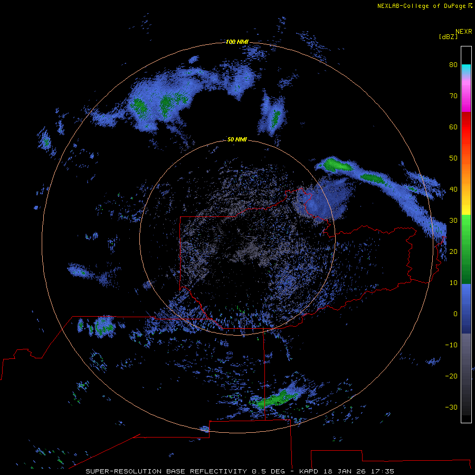Click the 60 value on the dBZ scale
475x475 pixels.
pos(453,127)
